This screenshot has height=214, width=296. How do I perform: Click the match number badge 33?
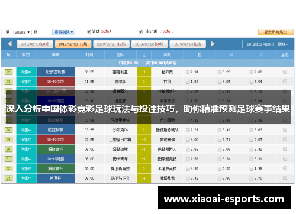pyautogui.click(x=8, y=178)
